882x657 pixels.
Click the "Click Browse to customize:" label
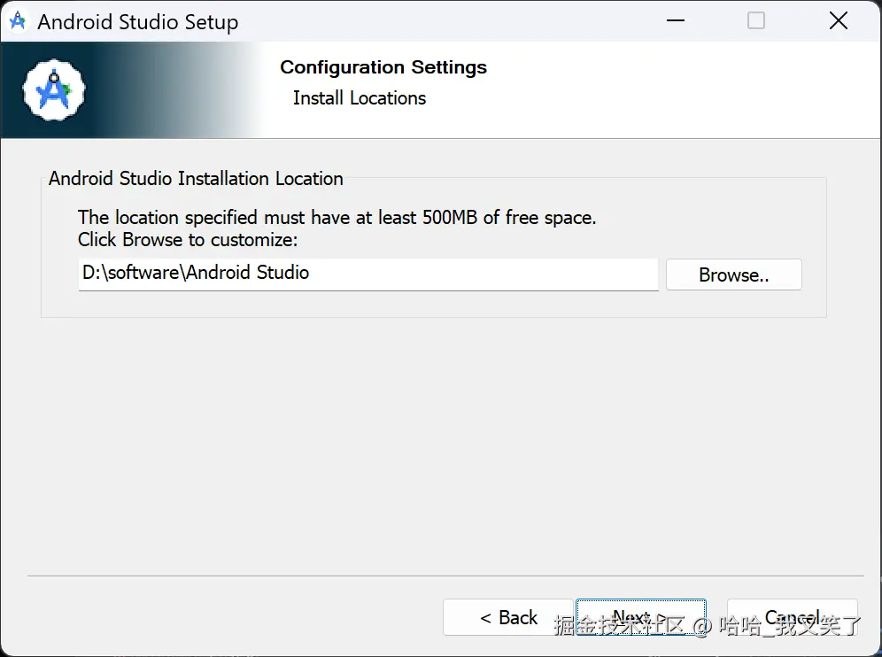(188, 240)
